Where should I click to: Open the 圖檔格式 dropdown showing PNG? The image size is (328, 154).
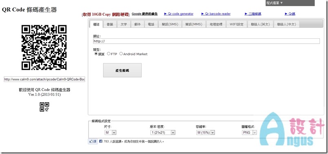249,132
